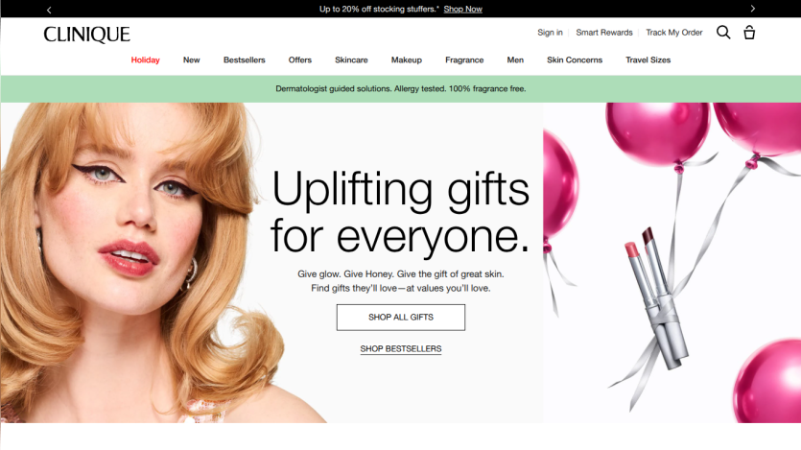The height and width of the screenshot is (450, 801).
Task: Open the search magnifier icon
Action: (x=723, y=33)
